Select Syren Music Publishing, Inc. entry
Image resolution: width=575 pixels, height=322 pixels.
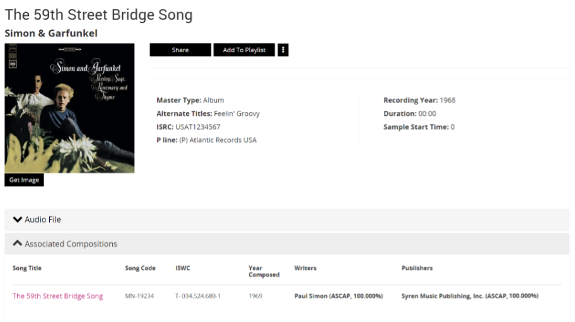pos(470,296)
